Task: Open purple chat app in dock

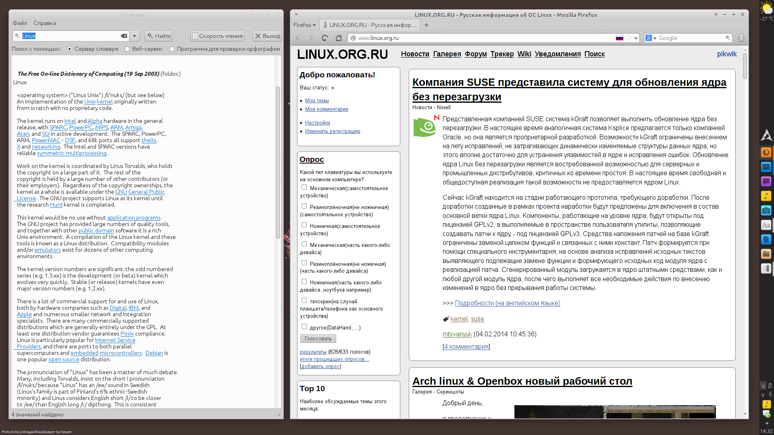Action: coord(766,181)
